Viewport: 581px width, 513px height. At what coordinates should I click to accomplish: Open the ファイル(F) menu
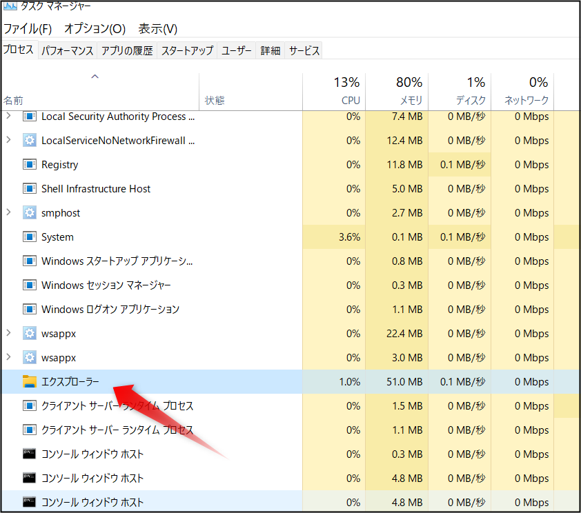point(28,29)
